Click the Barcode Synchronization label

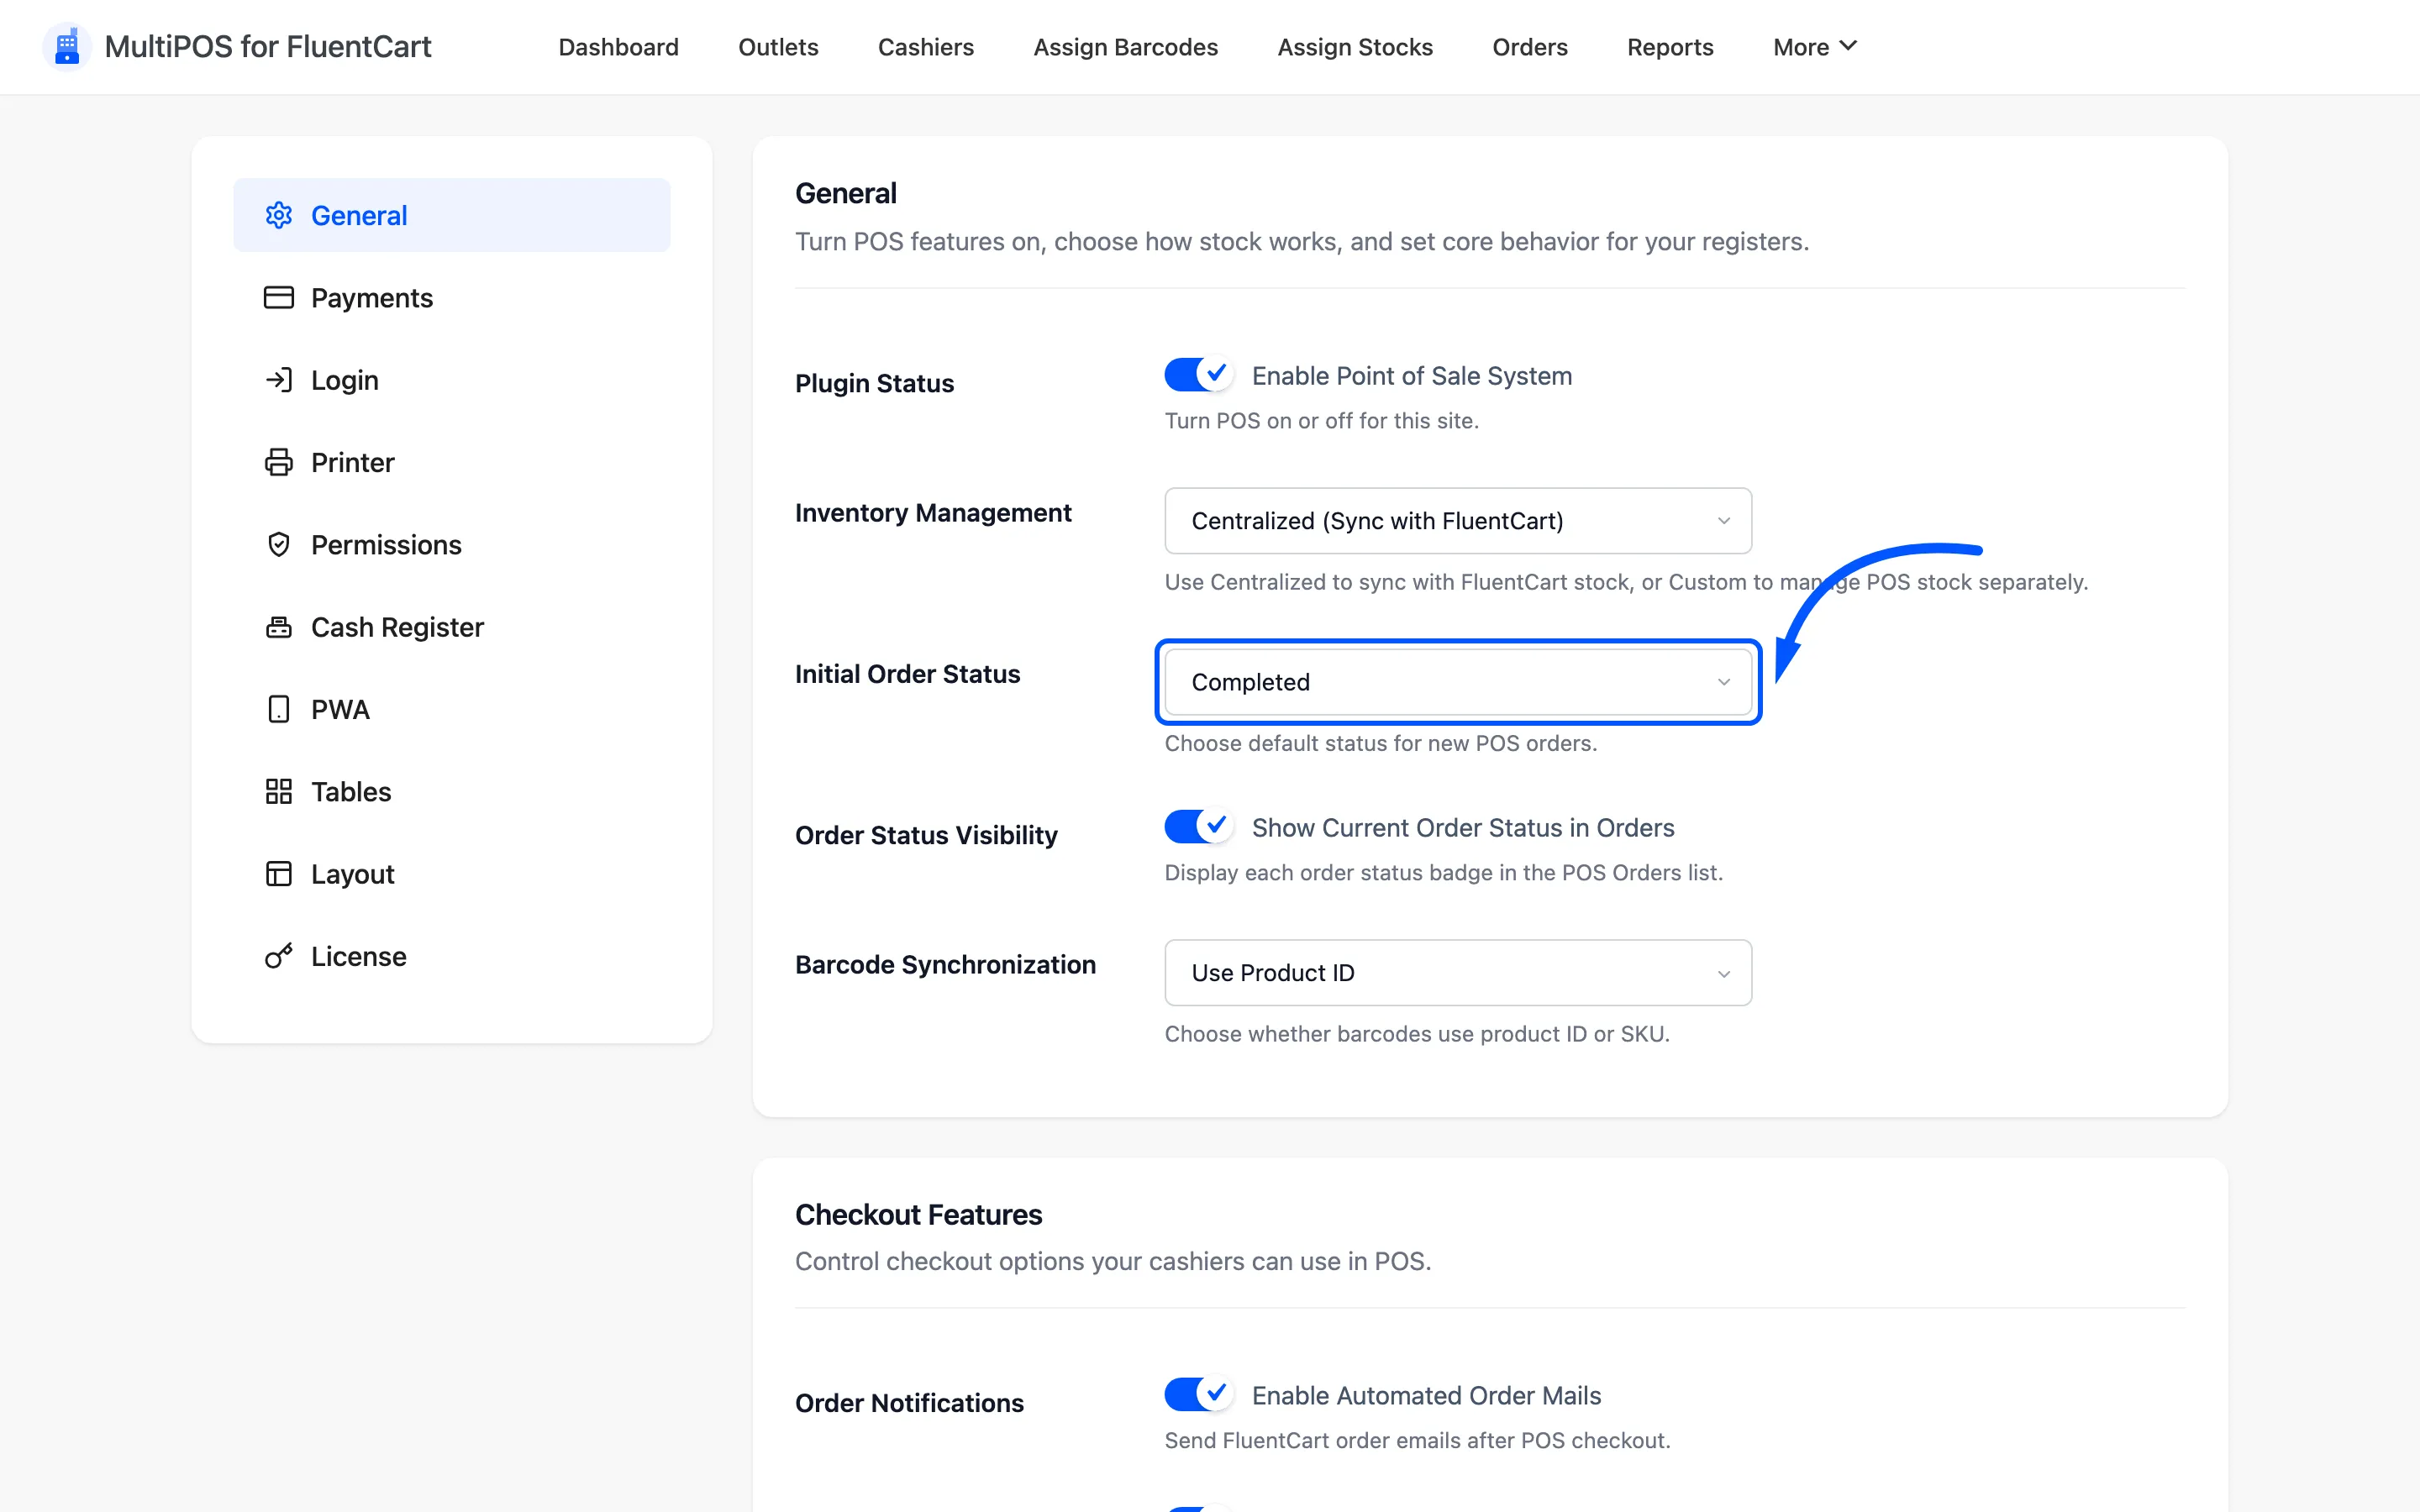click(945, 965)
